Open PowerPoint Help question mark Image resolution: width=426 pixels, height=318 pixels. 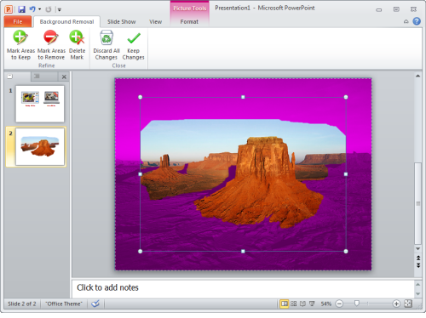(x=417, y=21)
